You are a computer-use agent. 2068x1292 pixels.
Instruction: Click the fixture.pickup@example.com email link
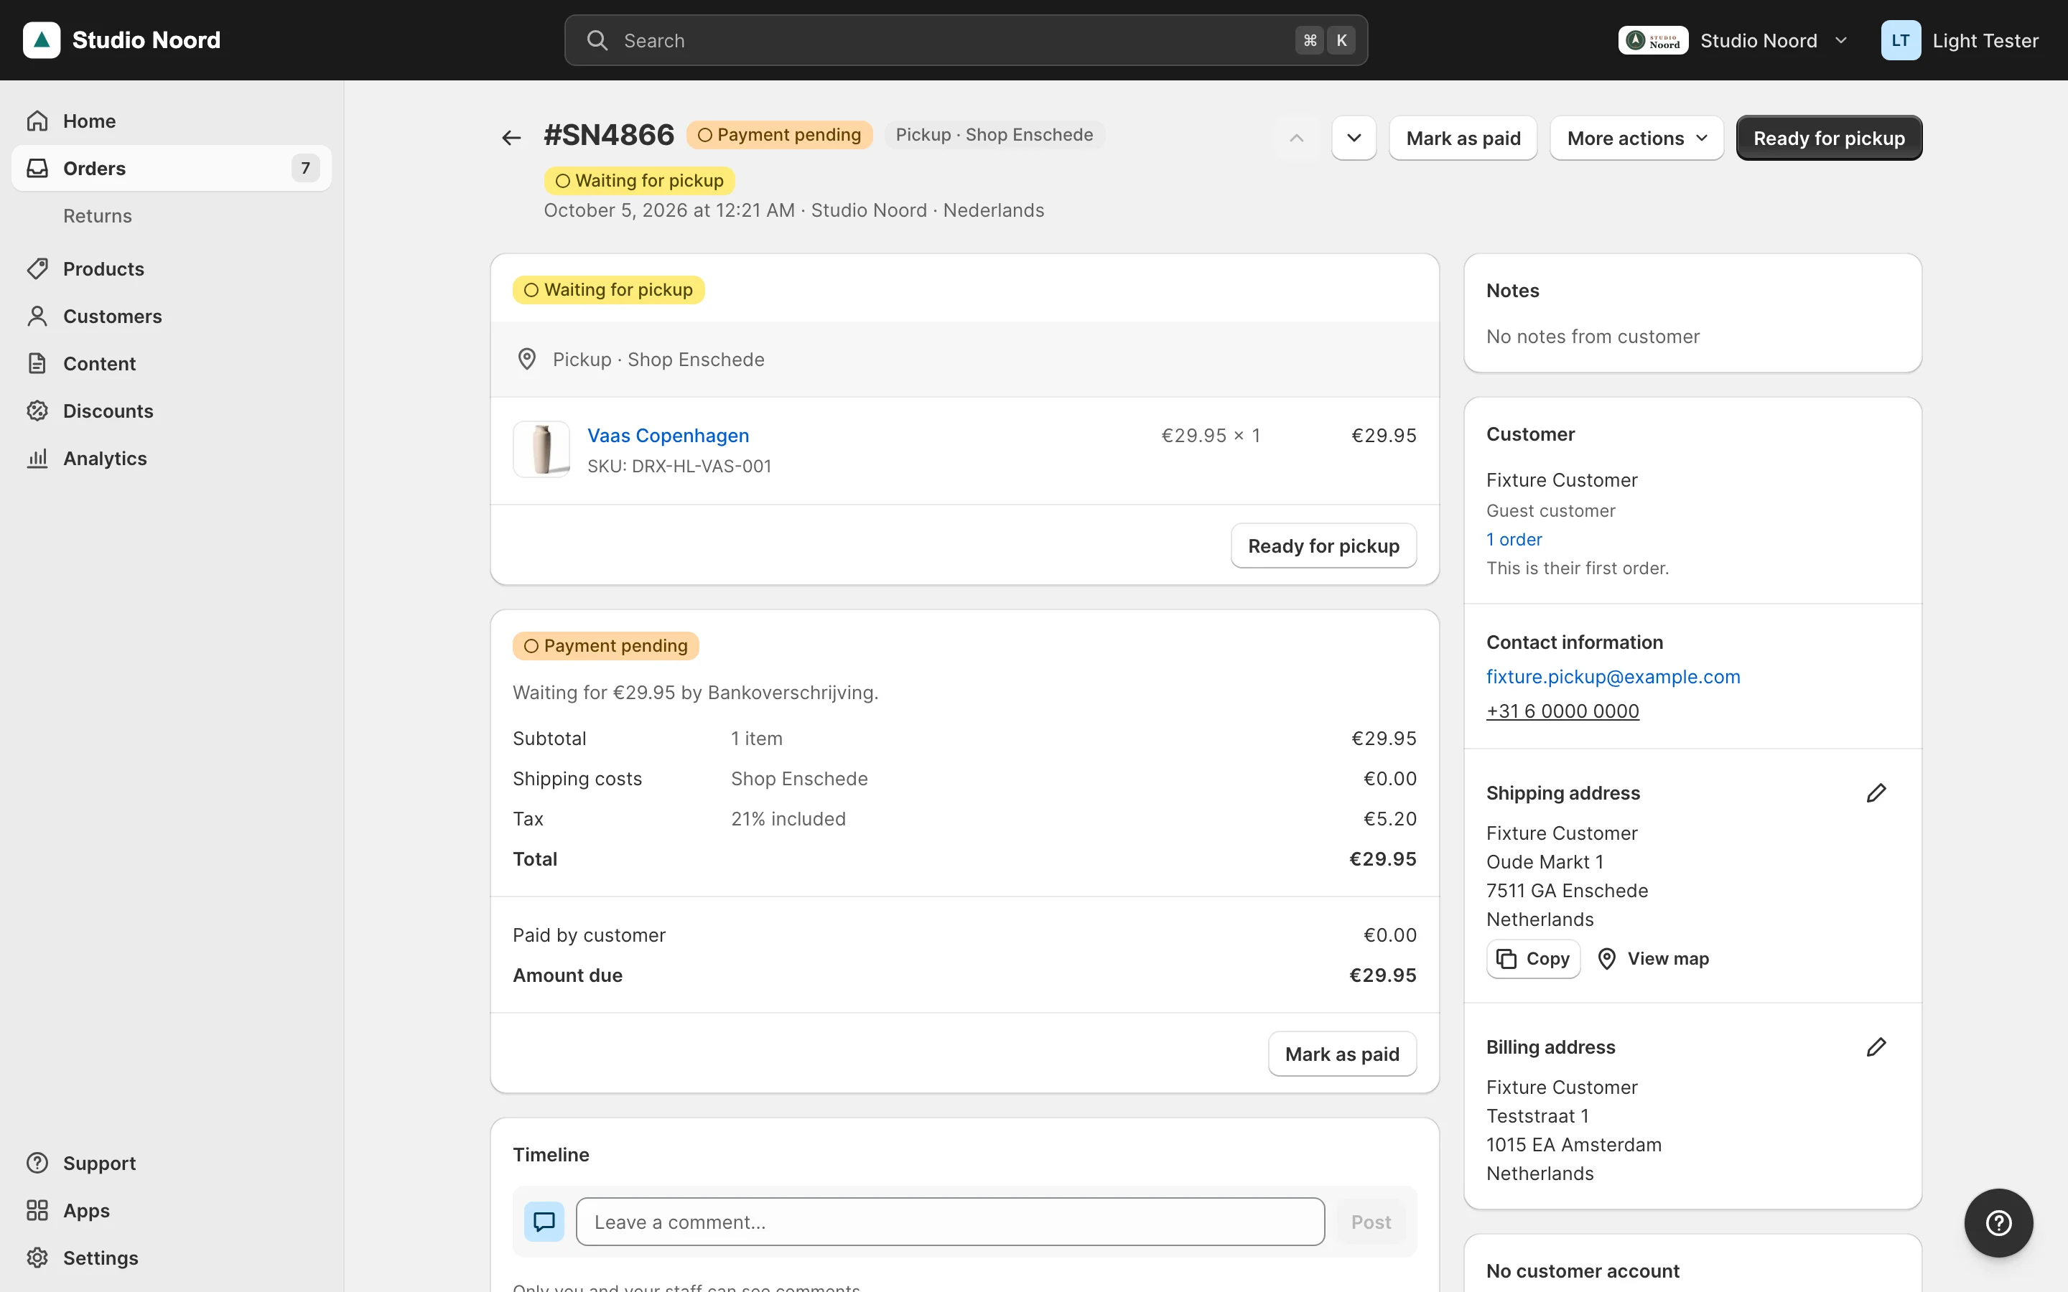coord(1613,677)
